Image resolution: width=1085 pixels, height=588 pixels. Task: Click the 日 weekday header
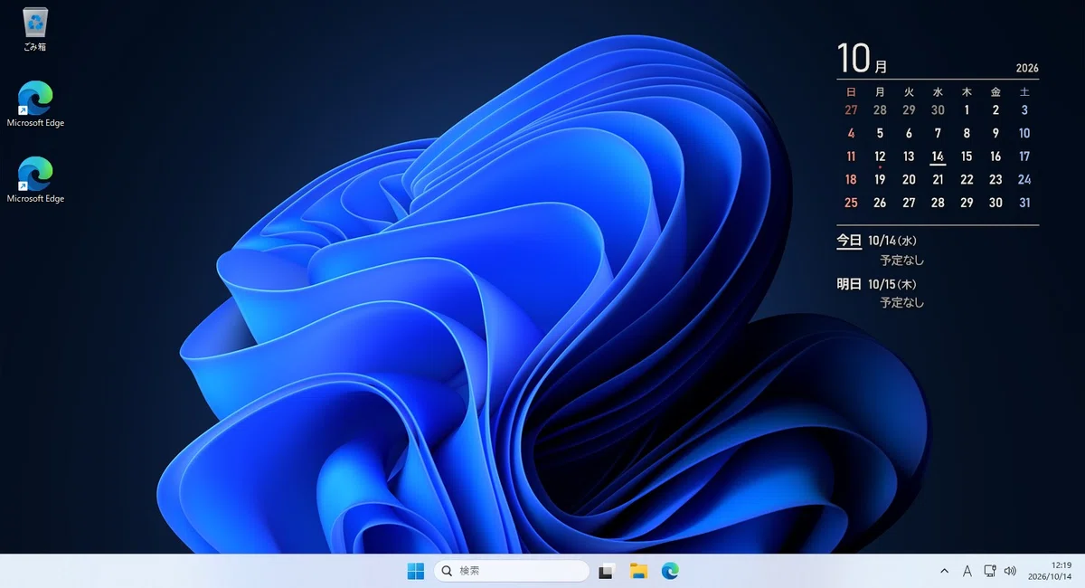pos(851,91)
